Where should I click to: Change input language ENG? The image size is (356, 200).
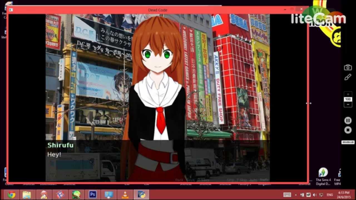click(x=330, y=195)
